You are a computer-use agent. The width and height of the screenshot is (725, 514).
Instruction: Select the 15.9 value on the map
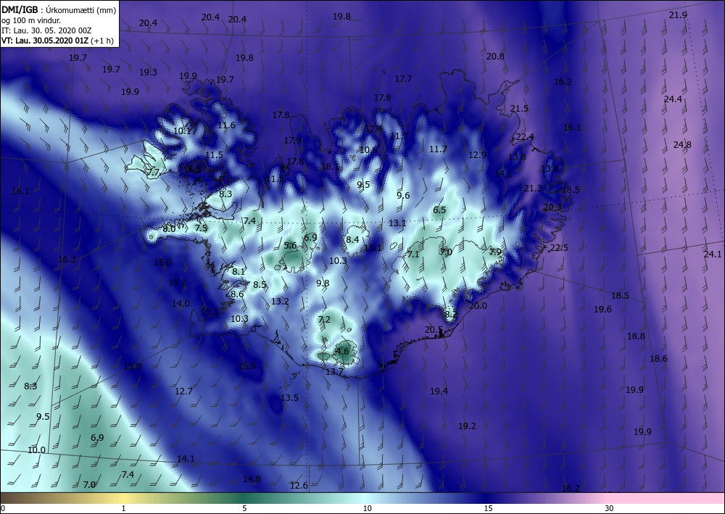[247, 366]
